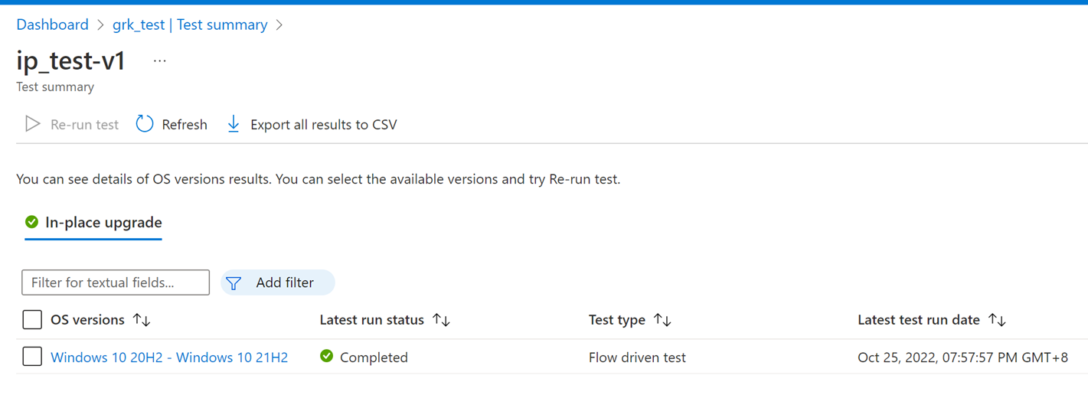Sort by Test type arrows
The height and width of the screenshot is (408, 1088).
[x=662, y=320]
